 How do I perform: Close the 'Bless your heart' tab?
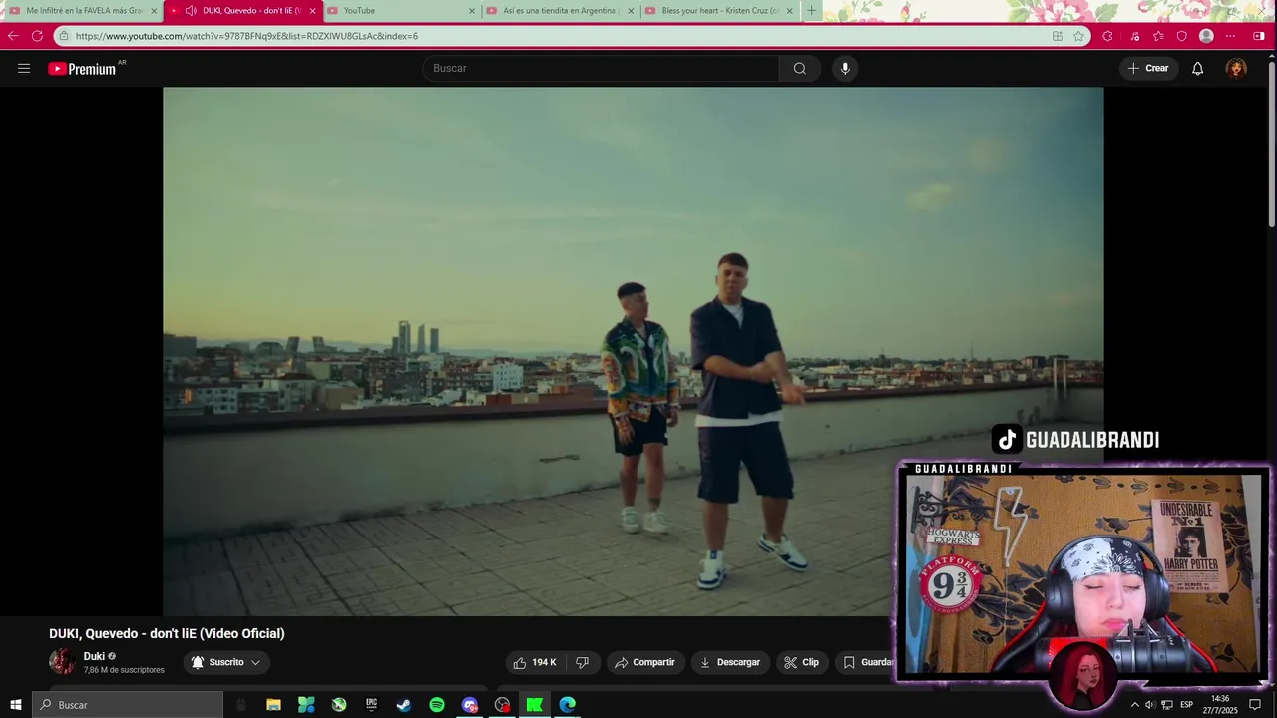[790, 11]
